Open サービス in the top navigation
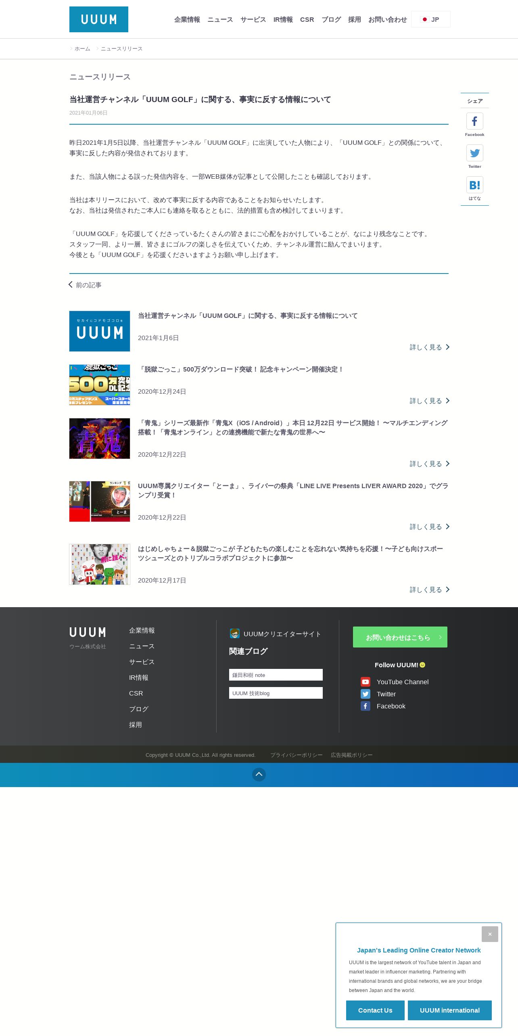Image resolution: width=518 pixels, height=1036 pixels. coord(253,19)
